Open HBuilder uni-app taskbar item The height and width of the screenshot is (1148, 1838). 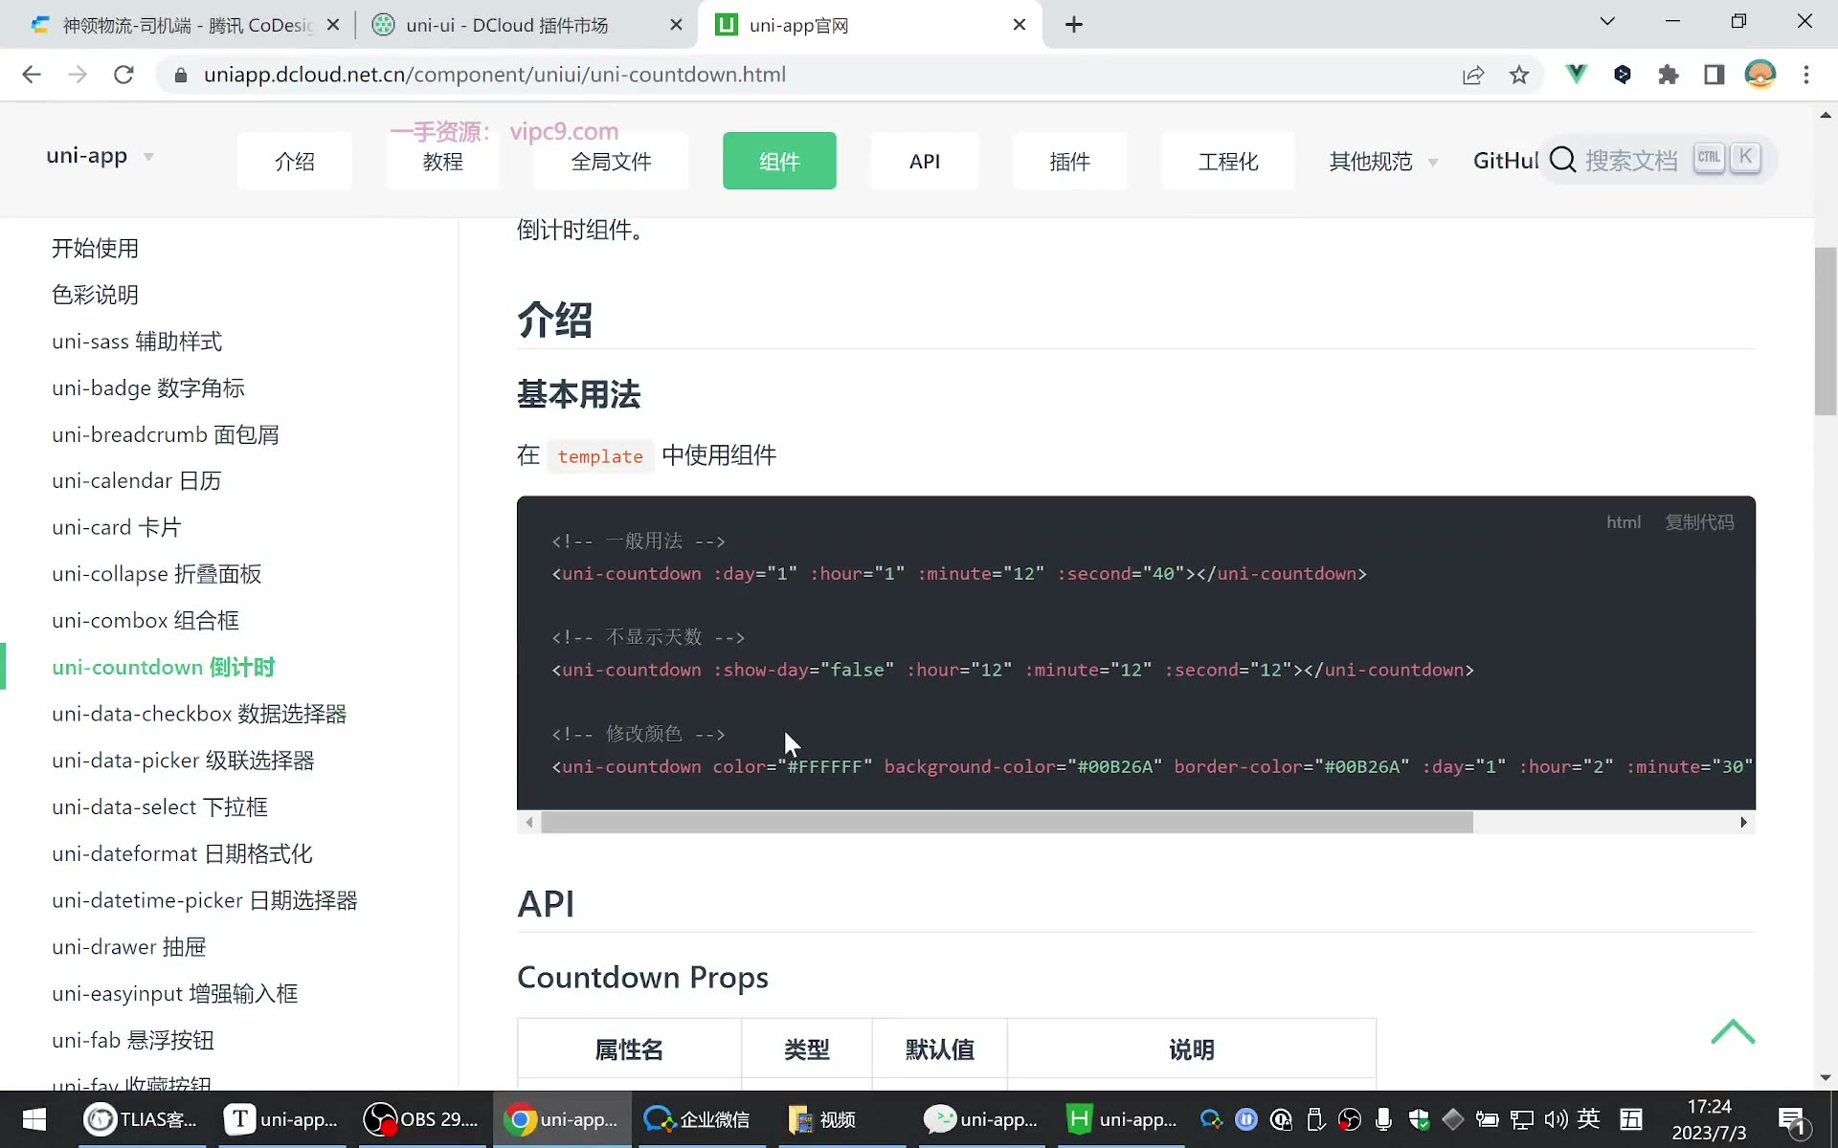pos(1122,1119)
